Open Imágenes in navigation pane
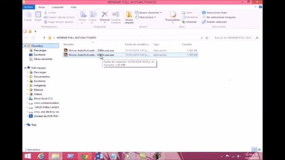The width and height of the screenshot is (285, 160). coord(40,85)
